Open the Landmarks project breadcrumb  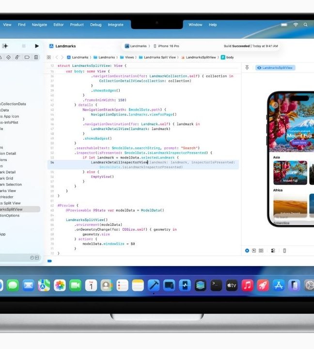coord(78,57)
